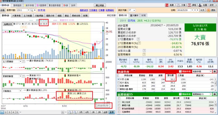Go to next date arrow

pyautogui.click(x=198, y=10)
